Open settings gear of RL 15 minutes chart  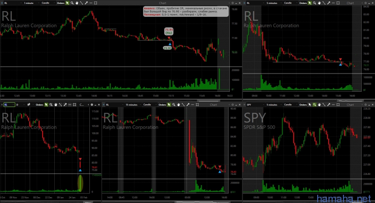pyautogui.click(x=232, y=105)
